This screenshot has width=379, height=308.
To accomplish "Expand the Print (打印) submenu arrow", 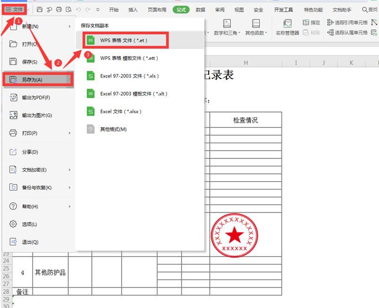I will click(69, 133).
